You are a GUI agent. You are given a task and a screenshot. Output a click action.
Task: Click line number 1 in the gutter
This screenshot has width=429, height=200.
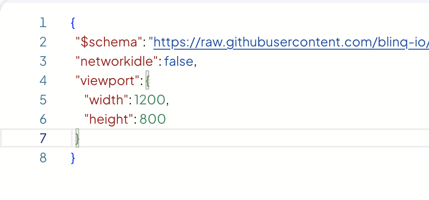(43, 23)
